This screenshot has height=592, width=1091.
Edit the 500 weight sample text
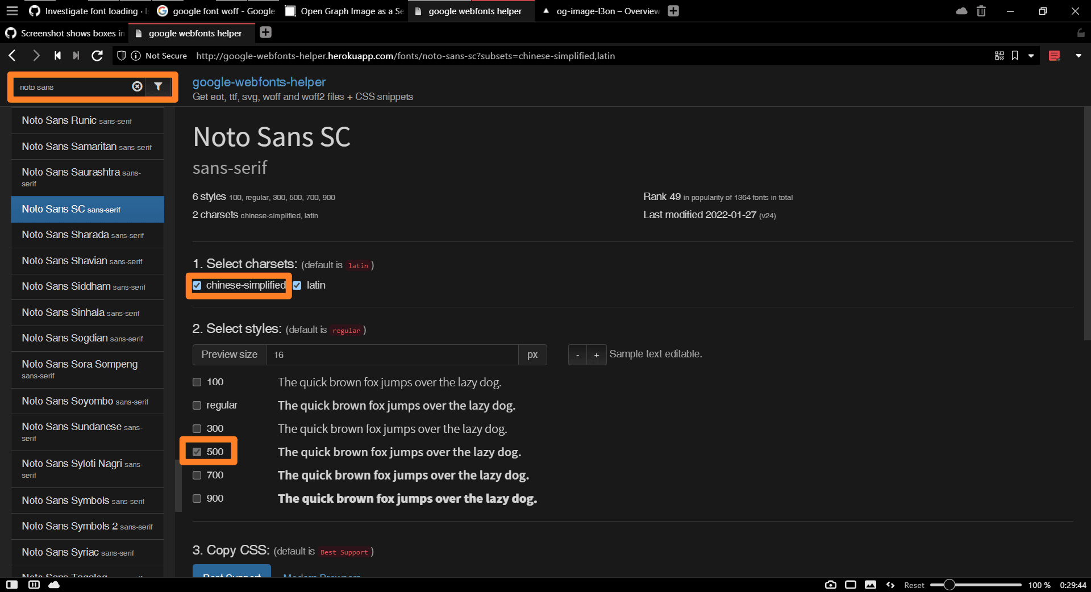pyautogui.click(x=399, y=452)
